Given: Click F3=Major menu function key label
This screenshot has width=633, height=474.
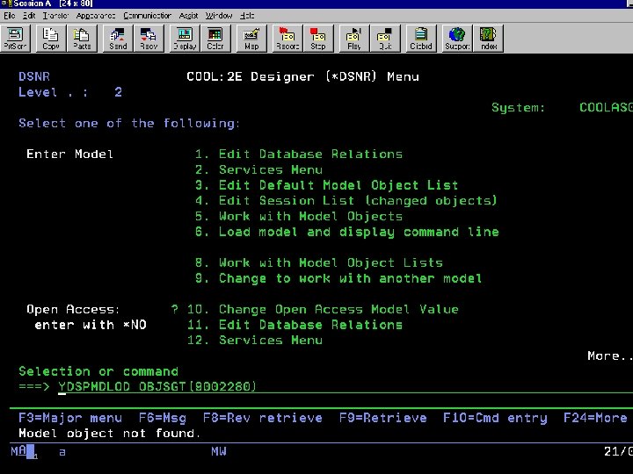Looking at the screenshot, I should [70, 418].
